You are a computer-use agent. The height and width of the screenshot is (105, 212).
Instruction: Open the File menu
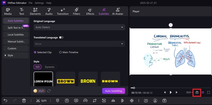click(x=30, y=3)
